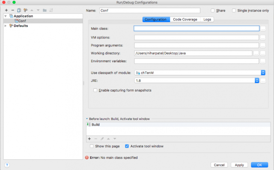The image size is (274, 170).
Task: Click the Cancel button
Action: tap(219, 165)
